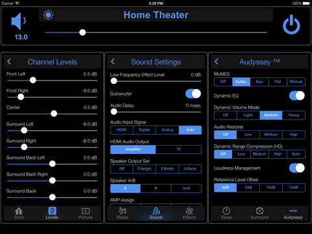This screenshot has height=234, width=312.
Task: Set Speaker Output Set to F.Height
Action: pyautogui.click(x=144, y=169)
